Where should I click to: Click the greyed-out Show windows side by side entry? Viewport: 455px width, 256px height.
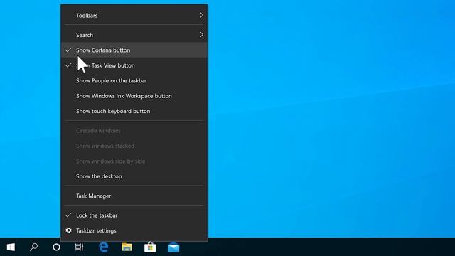tap(134, 161)
